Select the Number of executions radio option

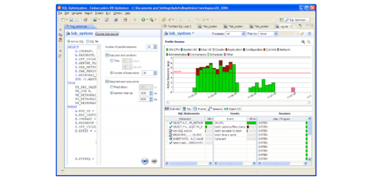point(112,73)
